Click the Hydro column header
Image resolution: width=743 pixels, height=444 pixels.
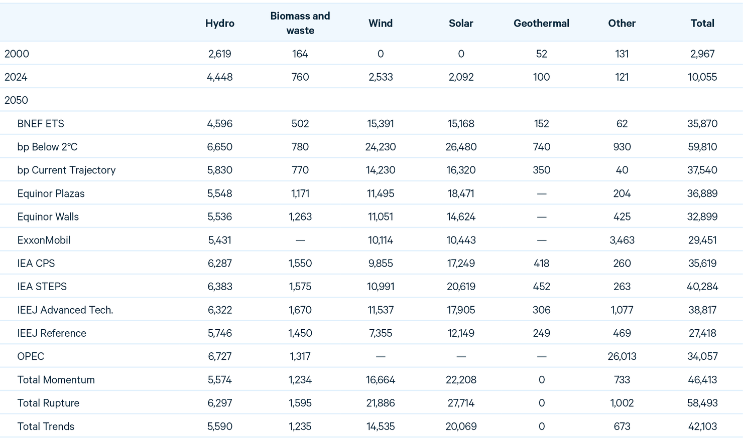(219, 24)
